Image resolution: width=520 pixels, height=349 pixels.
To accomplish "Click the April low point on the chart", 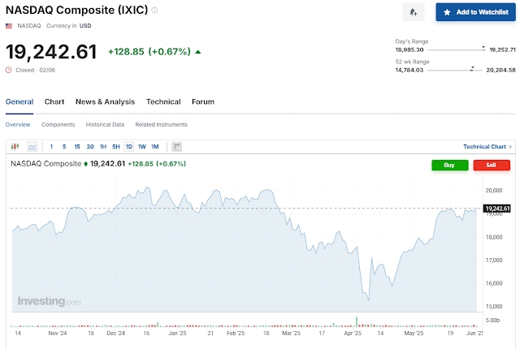I will click(x=368, y=299).
